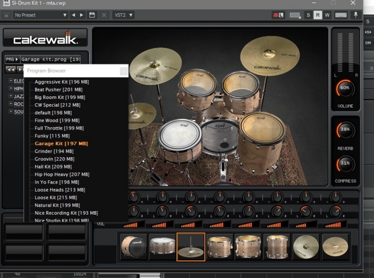The width and height of the screenshot is (374, 278).
Task: Click the REVERB knob showing 38%
Action: click(345, 130)
